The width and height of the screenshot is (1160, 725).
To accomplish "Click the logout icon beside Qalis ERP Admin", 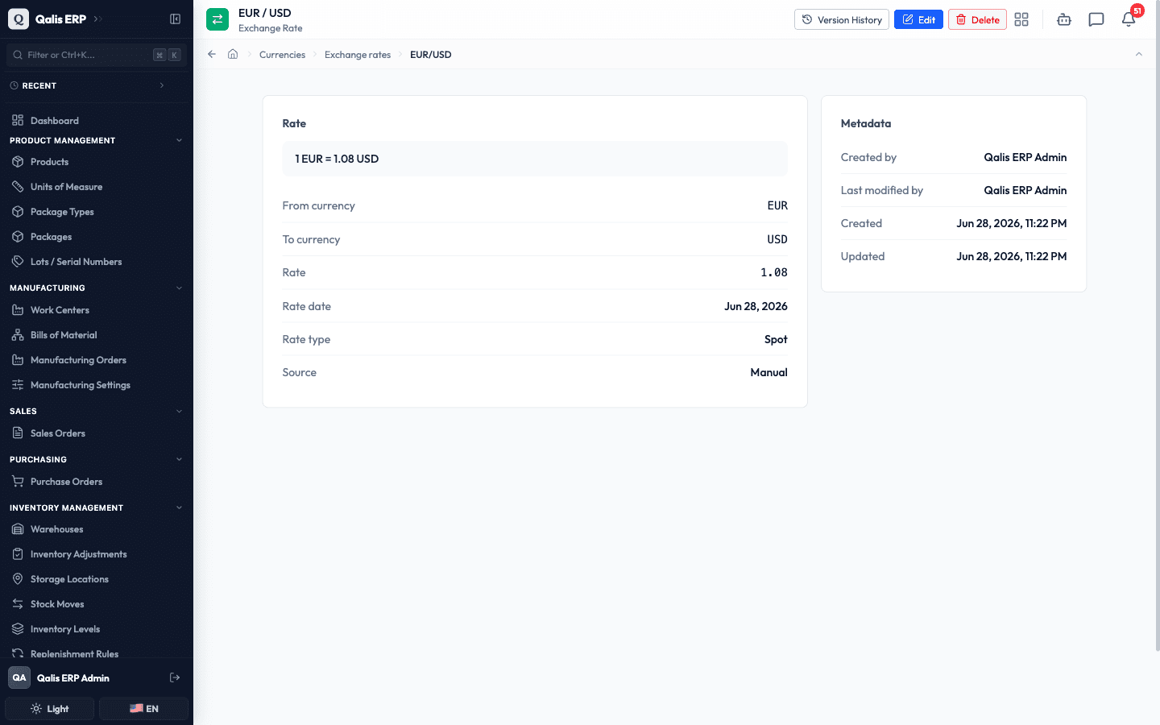I will point(175,677).
